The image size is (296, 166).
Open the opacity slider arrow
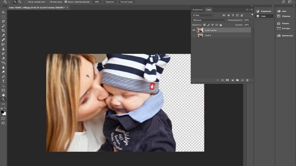coord(252,20)
